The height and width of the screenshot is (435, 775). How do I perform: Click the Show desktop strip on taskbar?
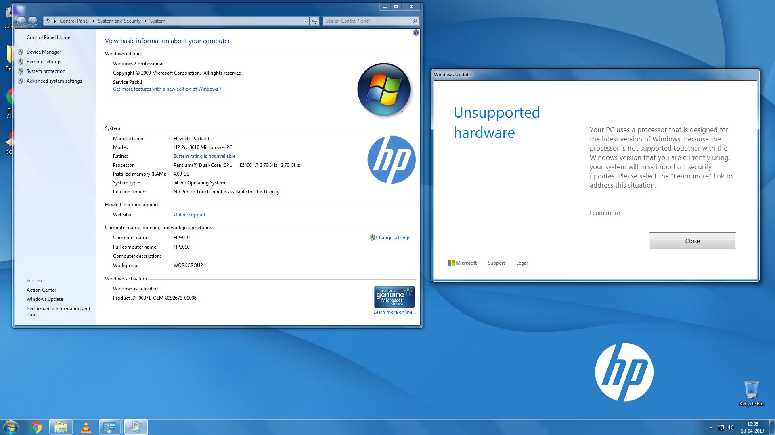(x=772, y=427)
